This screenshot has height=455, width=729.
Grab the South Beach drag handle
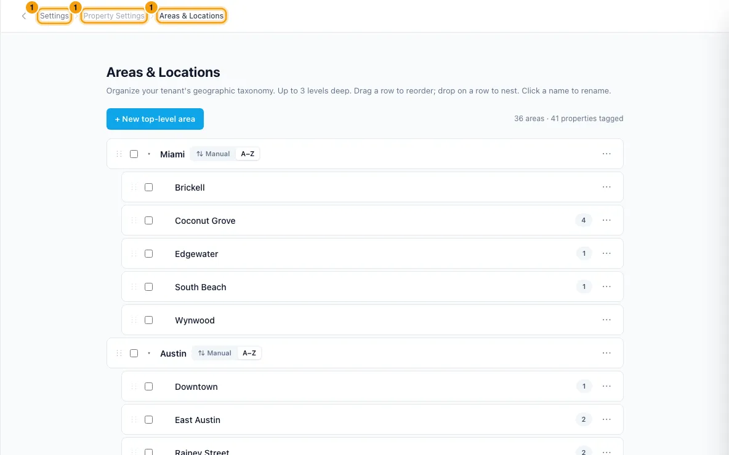coord(134,287)
